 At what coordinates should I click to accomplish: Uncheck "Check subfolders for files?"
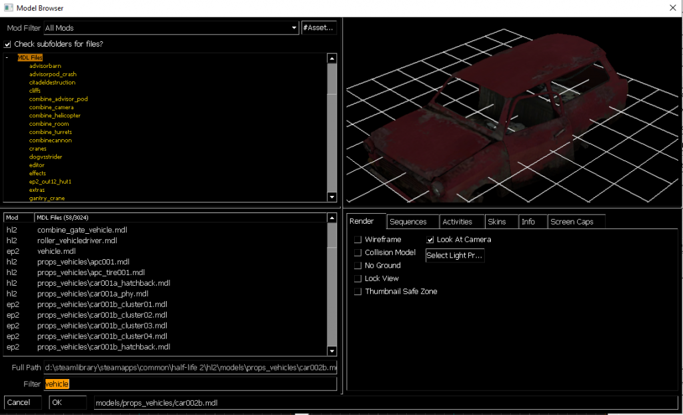pos(8,44)
